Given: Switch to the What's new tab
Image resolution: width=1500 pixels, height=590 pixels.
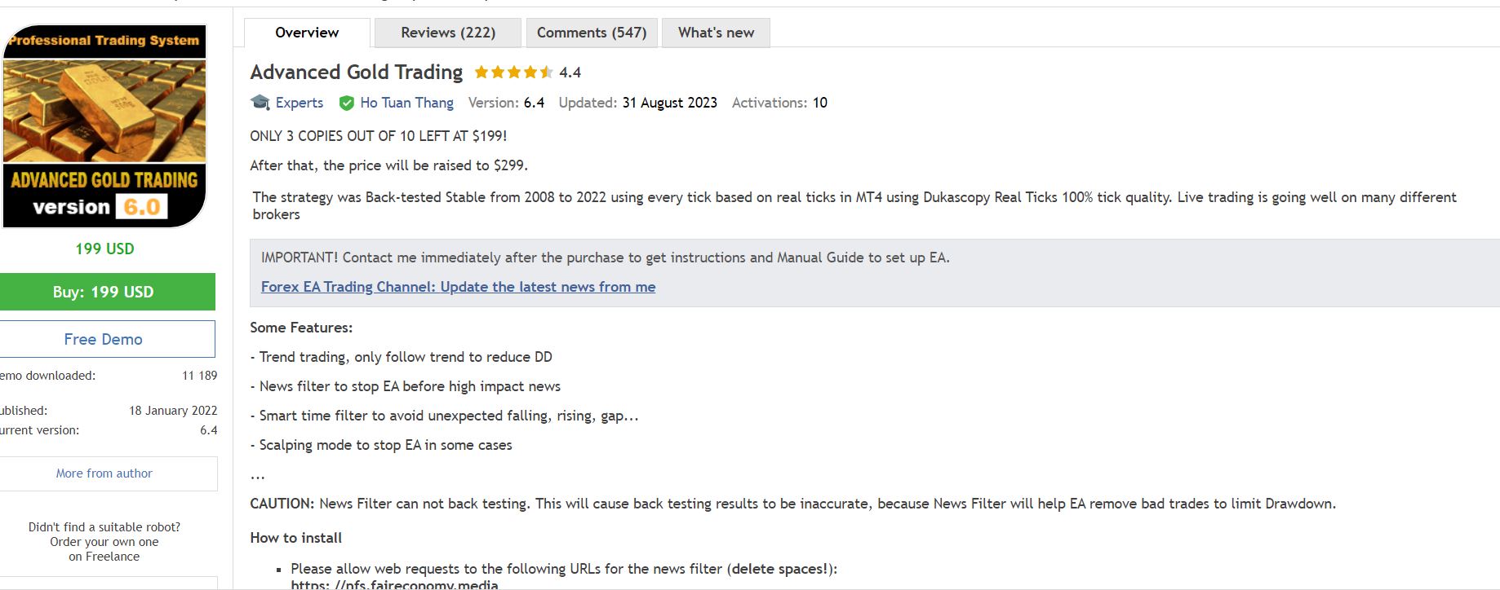Looking at the screenshot, I should point(716,33).
